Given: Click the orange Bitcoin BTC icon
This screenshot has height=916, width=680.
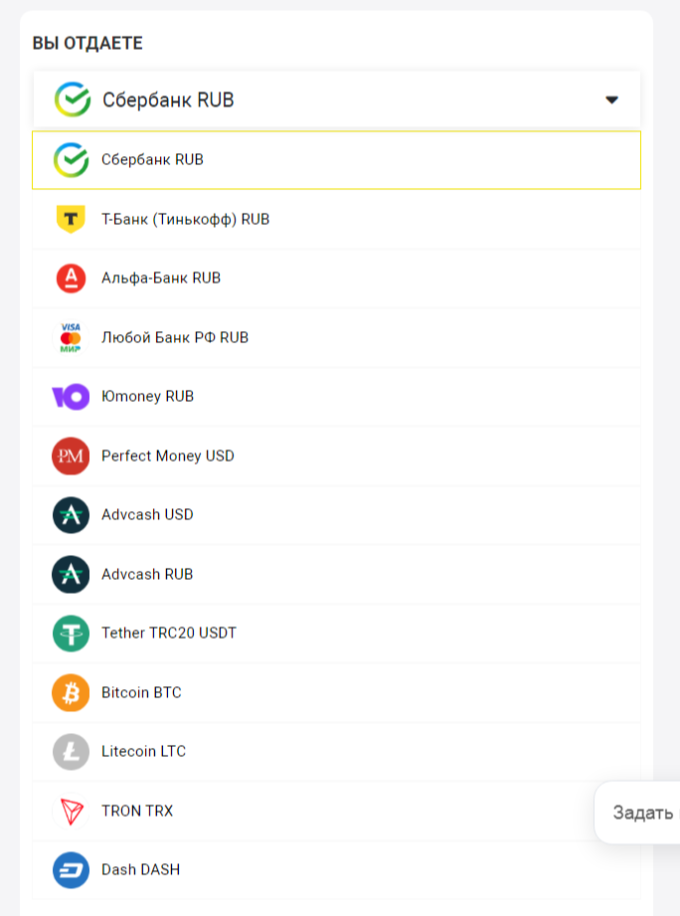Looking at the screenshot, I should pos(69,692).
